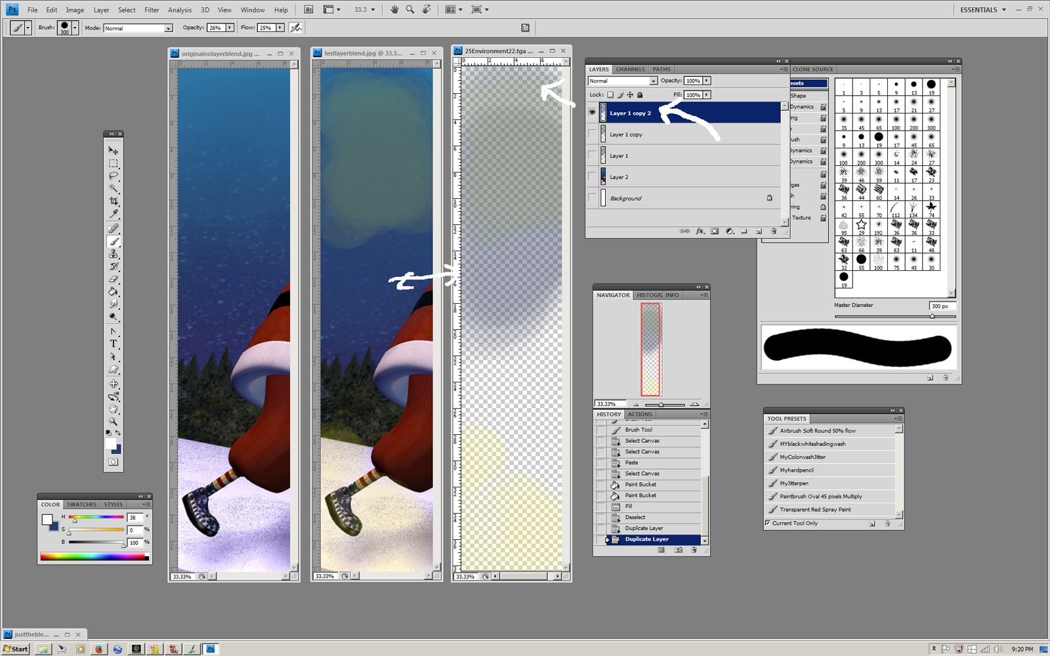Click the Windows Start button
Image resolution: width=1050 pixels, height=656 pixels.
[16, 649]
